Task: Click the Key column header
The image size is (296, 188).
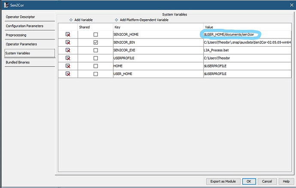Action: point(158,27)
